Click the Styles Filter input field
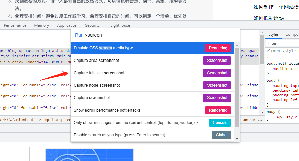Image resolution: width=299 pixels, height=161 pixels. [x=283, y=43]
